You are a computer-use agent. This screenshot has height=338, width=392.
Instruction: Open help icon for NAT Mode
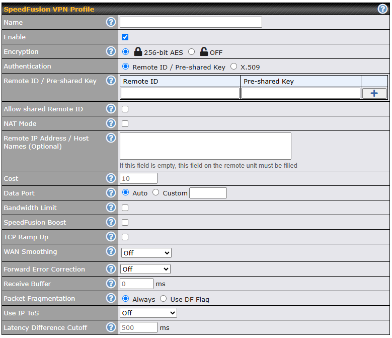[x=111, y=123]
